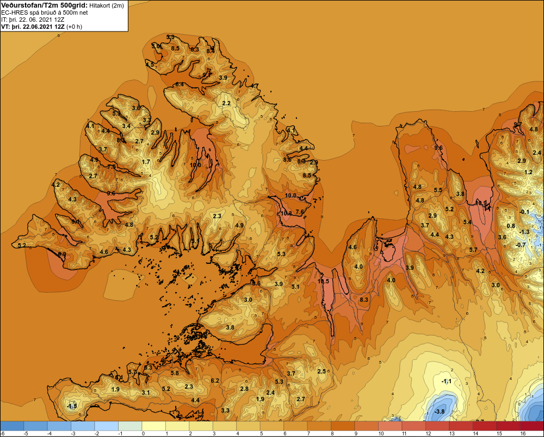Click the legend swatch between 7 and 8
Viewport: 544px width, 437px height.
click(x=319, y=426)
